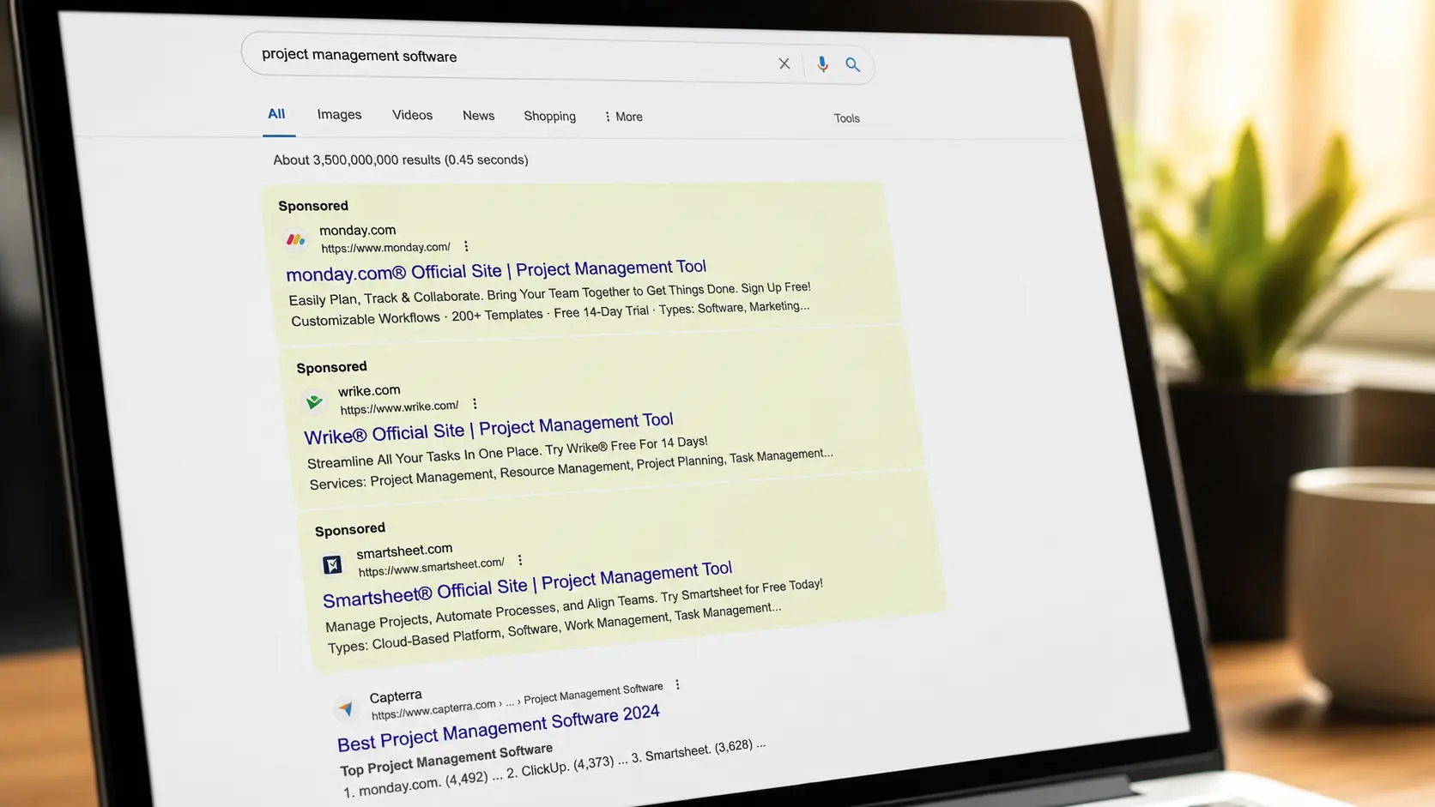Click the Capterra URL breadcrumb
1435x807 pixels.
pos(517,700)
